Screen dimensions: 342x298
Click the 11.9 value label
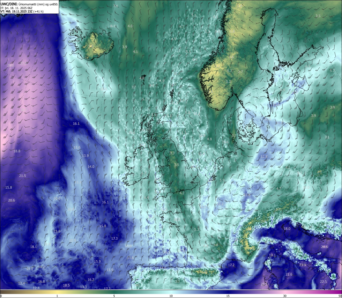[110, 270]
